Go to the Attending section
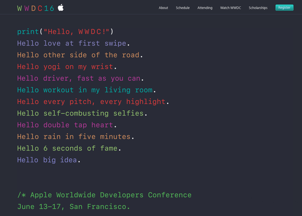302x216 pixels. click(205, 8)
